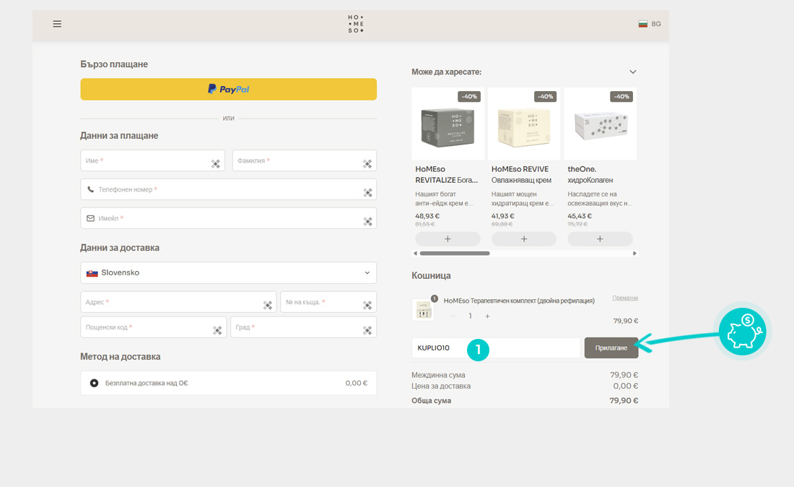Click the carousel right scroll arrow
794x487 pixels.
pos(634,254)
